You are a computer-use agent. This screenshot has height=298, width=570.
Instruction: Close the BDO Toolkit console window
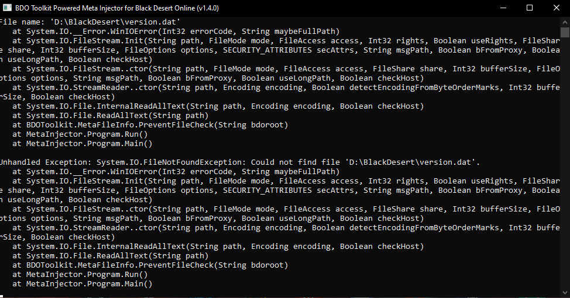(557, 8)
